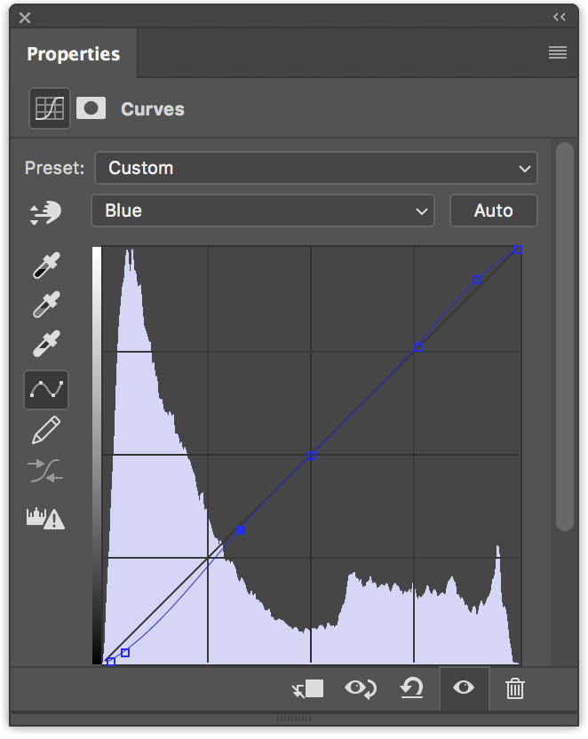588x739 pixels.
Task: Click the Preset label
Action: click(x=55, y=168)
